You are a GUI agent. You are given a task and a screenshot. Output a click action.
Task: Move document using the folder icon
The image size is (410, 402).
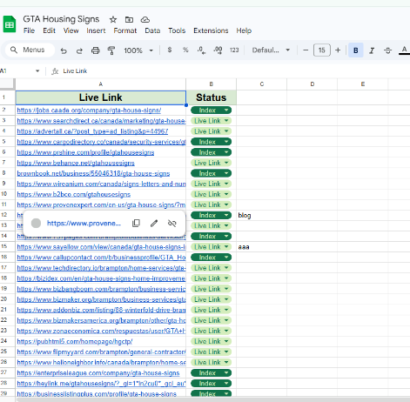(129, 20)
